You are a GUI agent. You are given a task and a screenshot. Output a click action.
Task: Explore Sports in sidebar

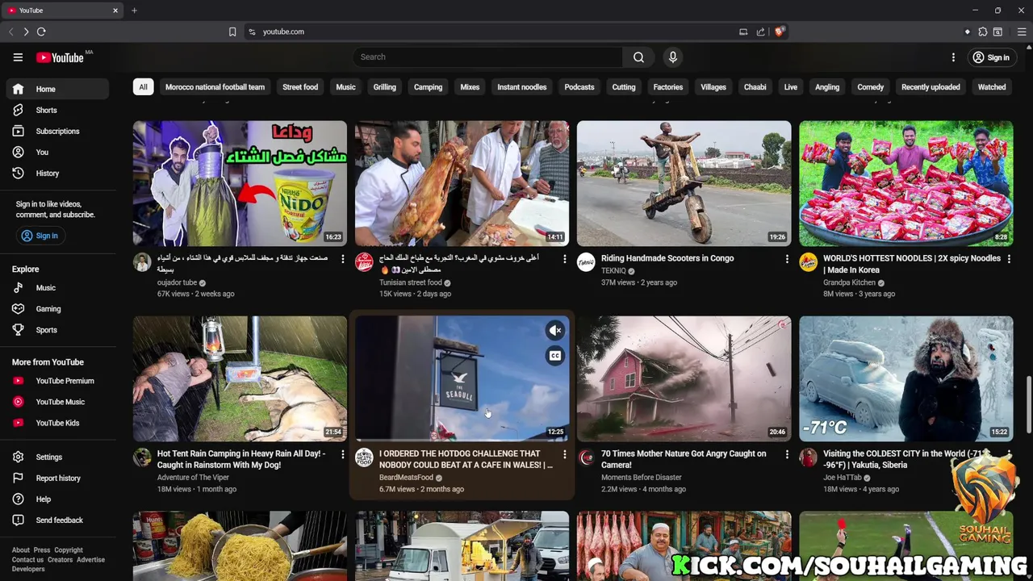tap(56, 329)
